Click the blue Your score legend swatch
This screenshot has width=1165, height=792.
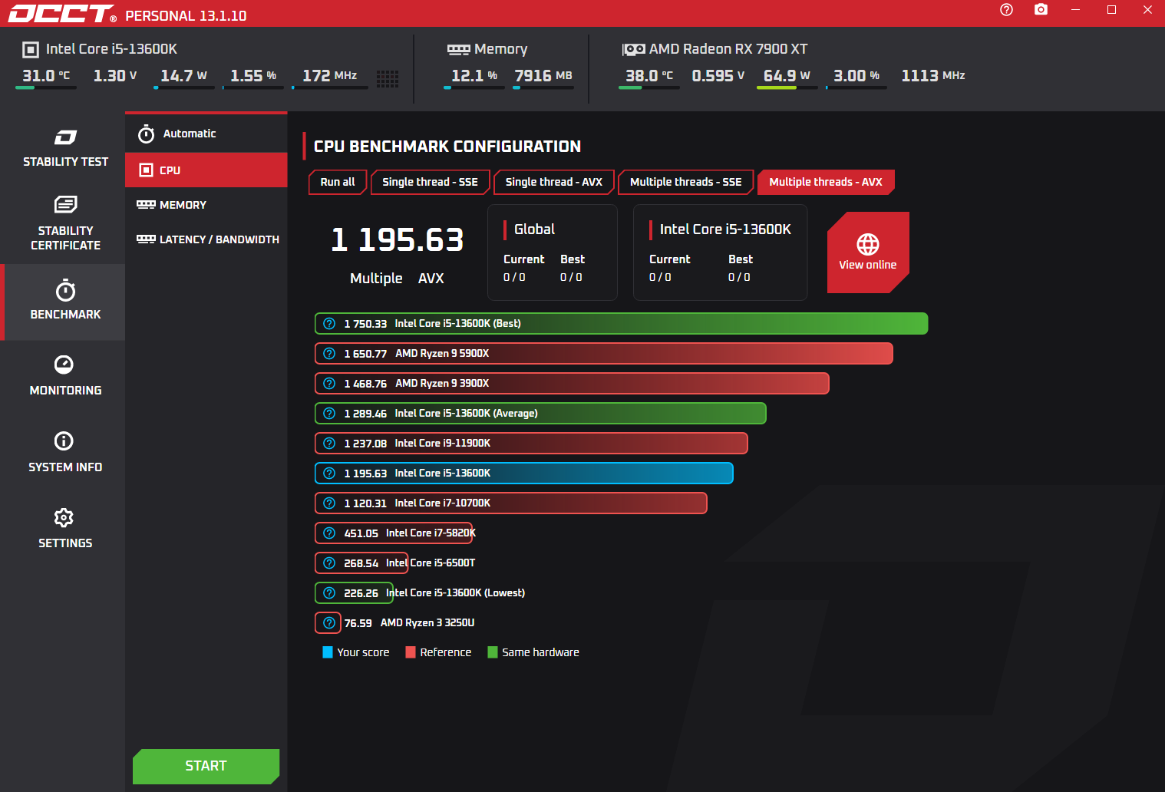(328, 652)
